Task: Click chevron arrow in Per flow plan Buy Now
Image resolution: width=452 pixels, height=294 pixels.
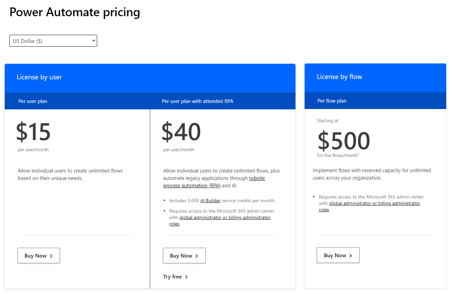Action: [351, 256]
